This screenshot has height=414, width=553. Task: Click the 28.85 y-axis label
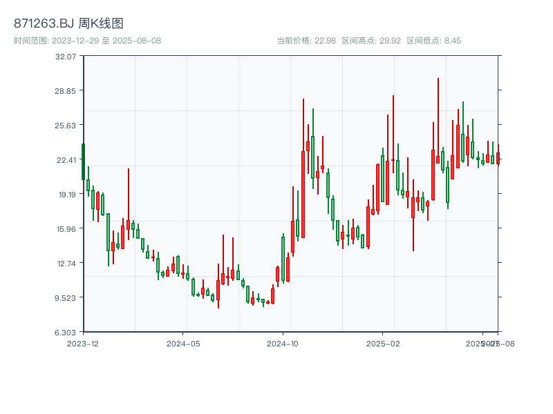(66, 91)
